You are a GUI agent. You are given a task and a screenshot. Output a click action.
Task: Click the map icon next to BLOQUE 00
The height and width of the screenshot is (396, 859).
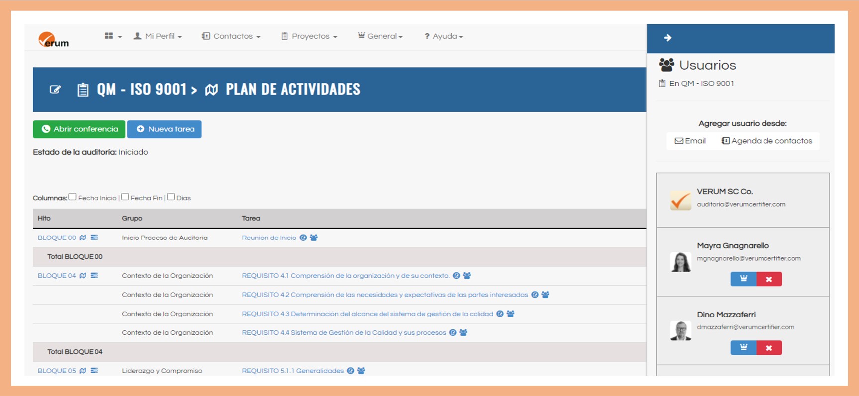[x=83, y=238]
